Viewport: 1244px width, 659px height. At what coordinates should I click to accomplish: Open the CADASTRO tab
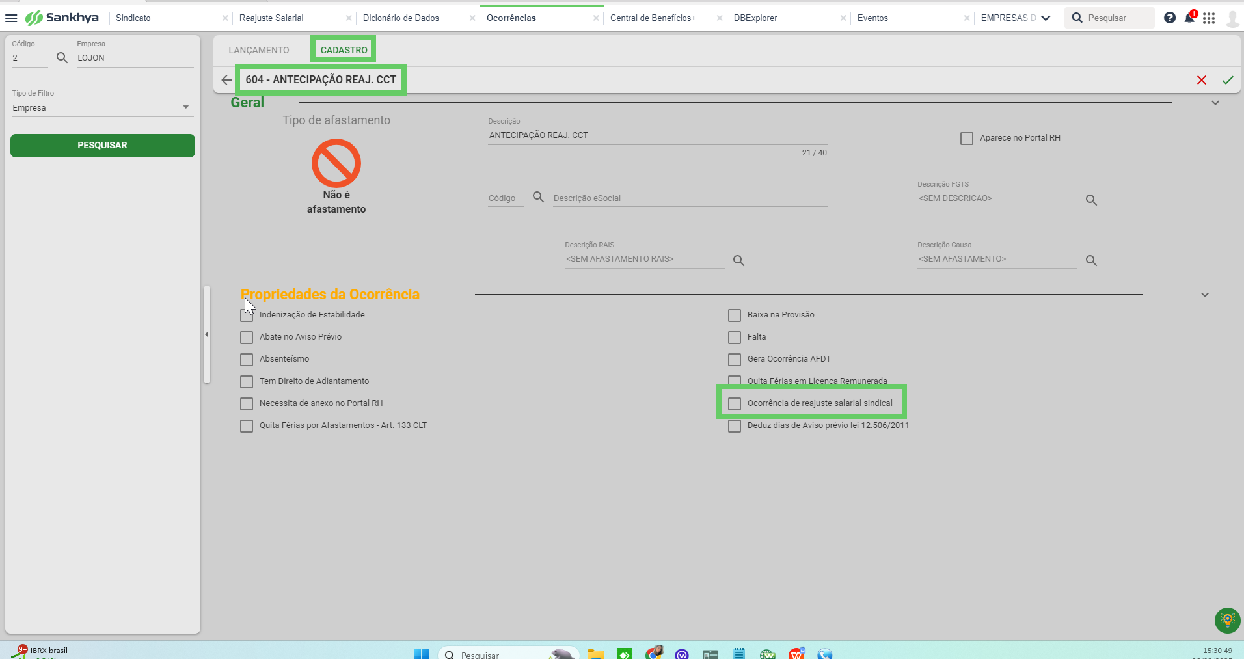pos(344,50)
